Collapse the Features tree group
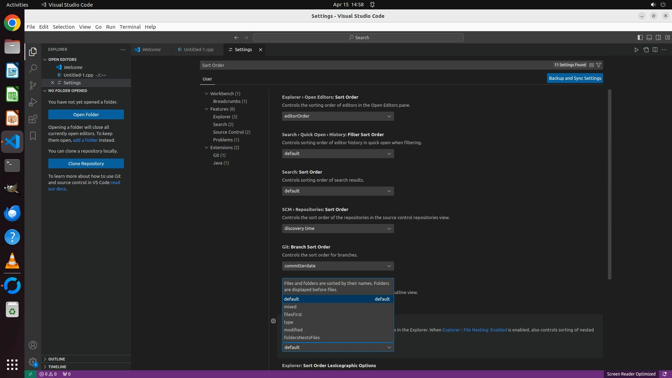 [206, 109]
